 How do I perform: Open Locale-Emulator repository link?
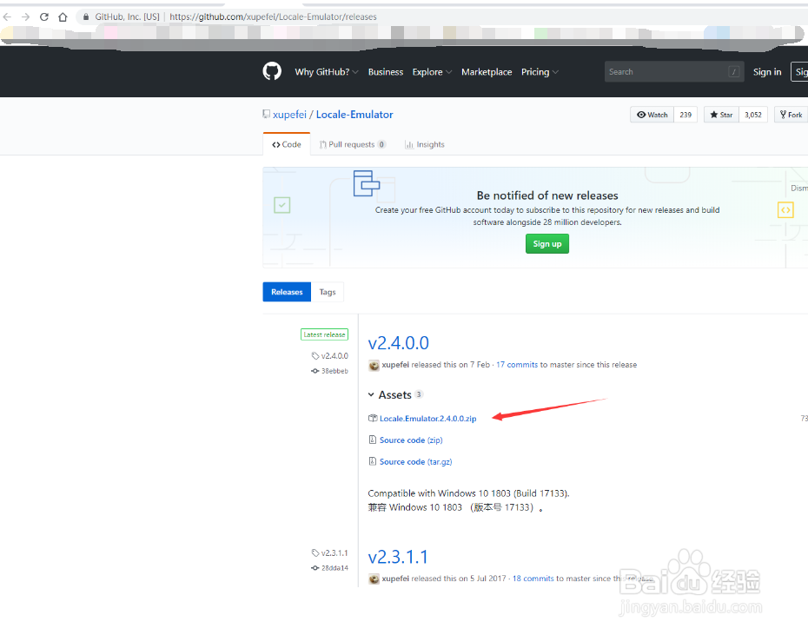tap(354, 115)
